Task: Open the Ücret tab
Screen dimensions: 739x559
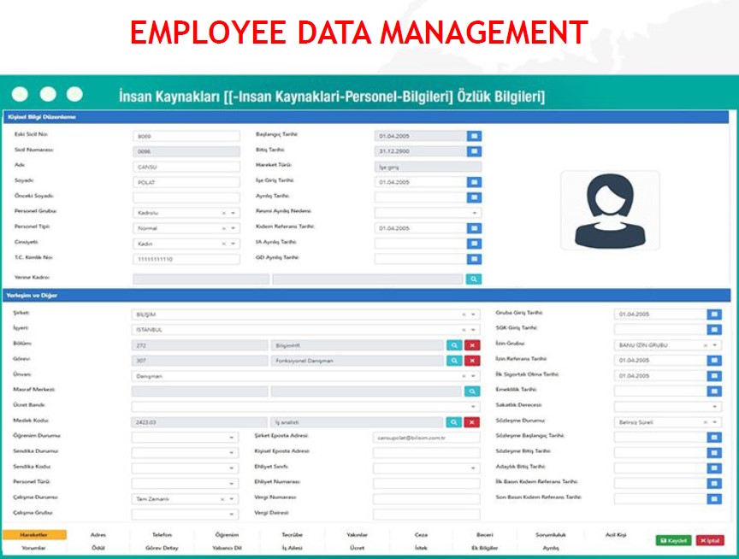Action: (x=357, y=548)
